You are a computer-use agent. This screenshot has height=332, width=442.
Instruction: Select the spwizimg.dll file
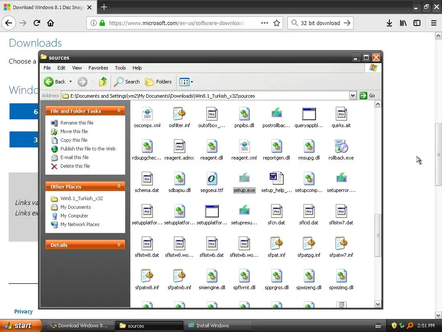pos(341,280)
